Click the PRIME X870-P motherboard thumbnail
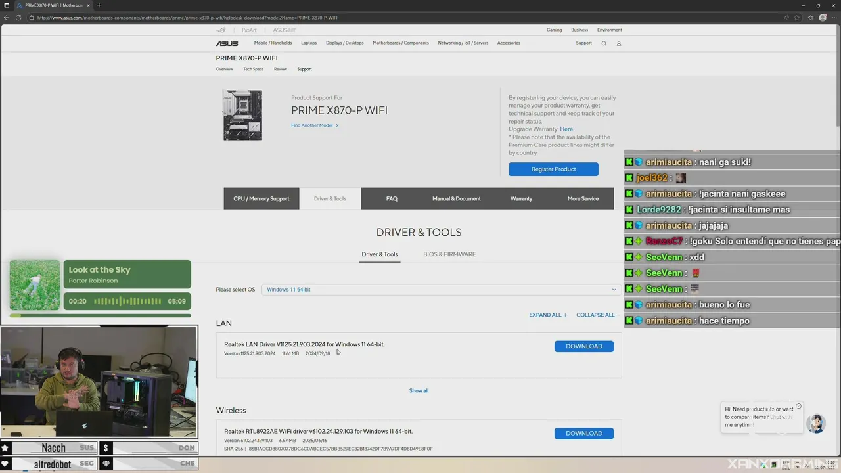The image size is (841, 473). click(x=242, y=115)
